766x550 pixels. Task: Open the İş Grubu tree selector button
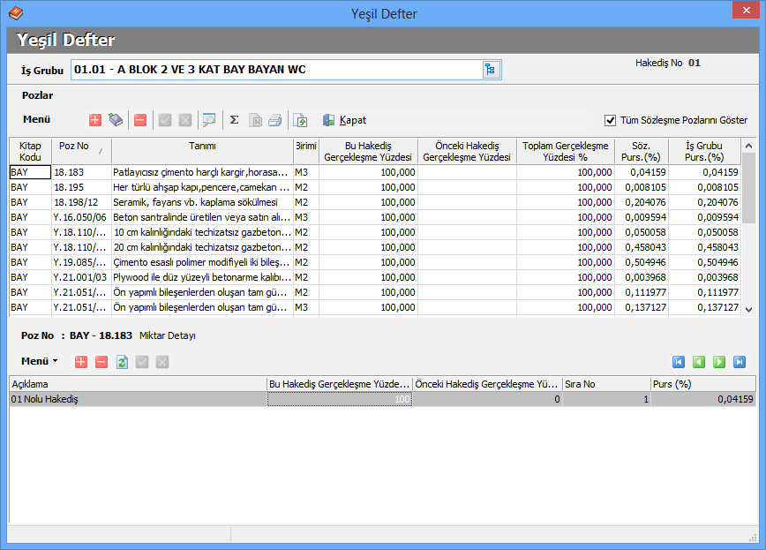491,70
